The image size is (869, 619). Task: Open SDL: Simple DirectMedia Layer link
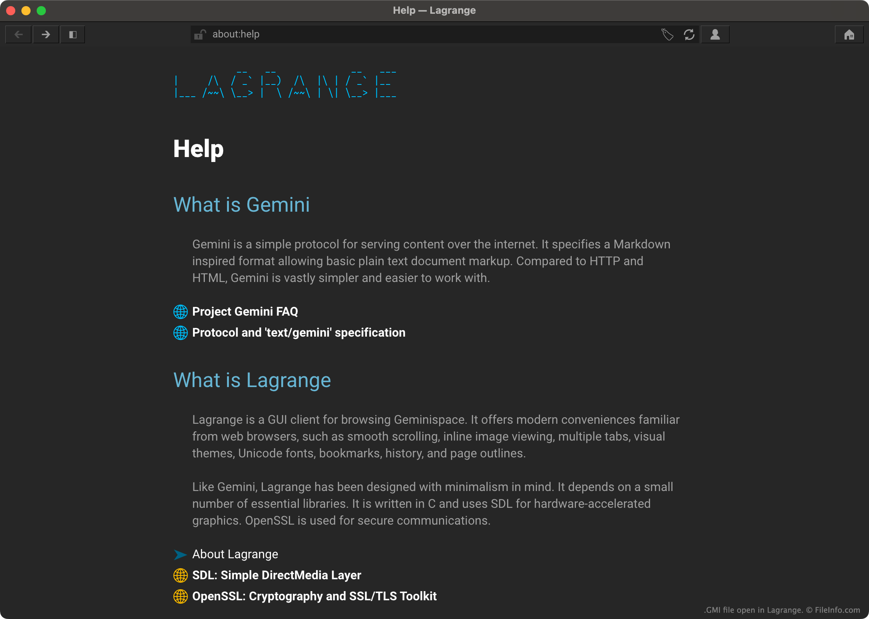[x=277, y=575]
